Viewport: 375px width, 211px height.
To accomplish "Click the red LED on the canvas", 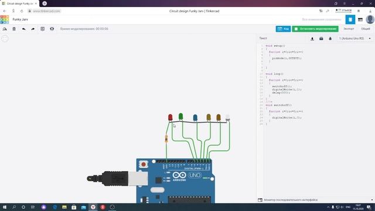I will click(x=171, y=117).
